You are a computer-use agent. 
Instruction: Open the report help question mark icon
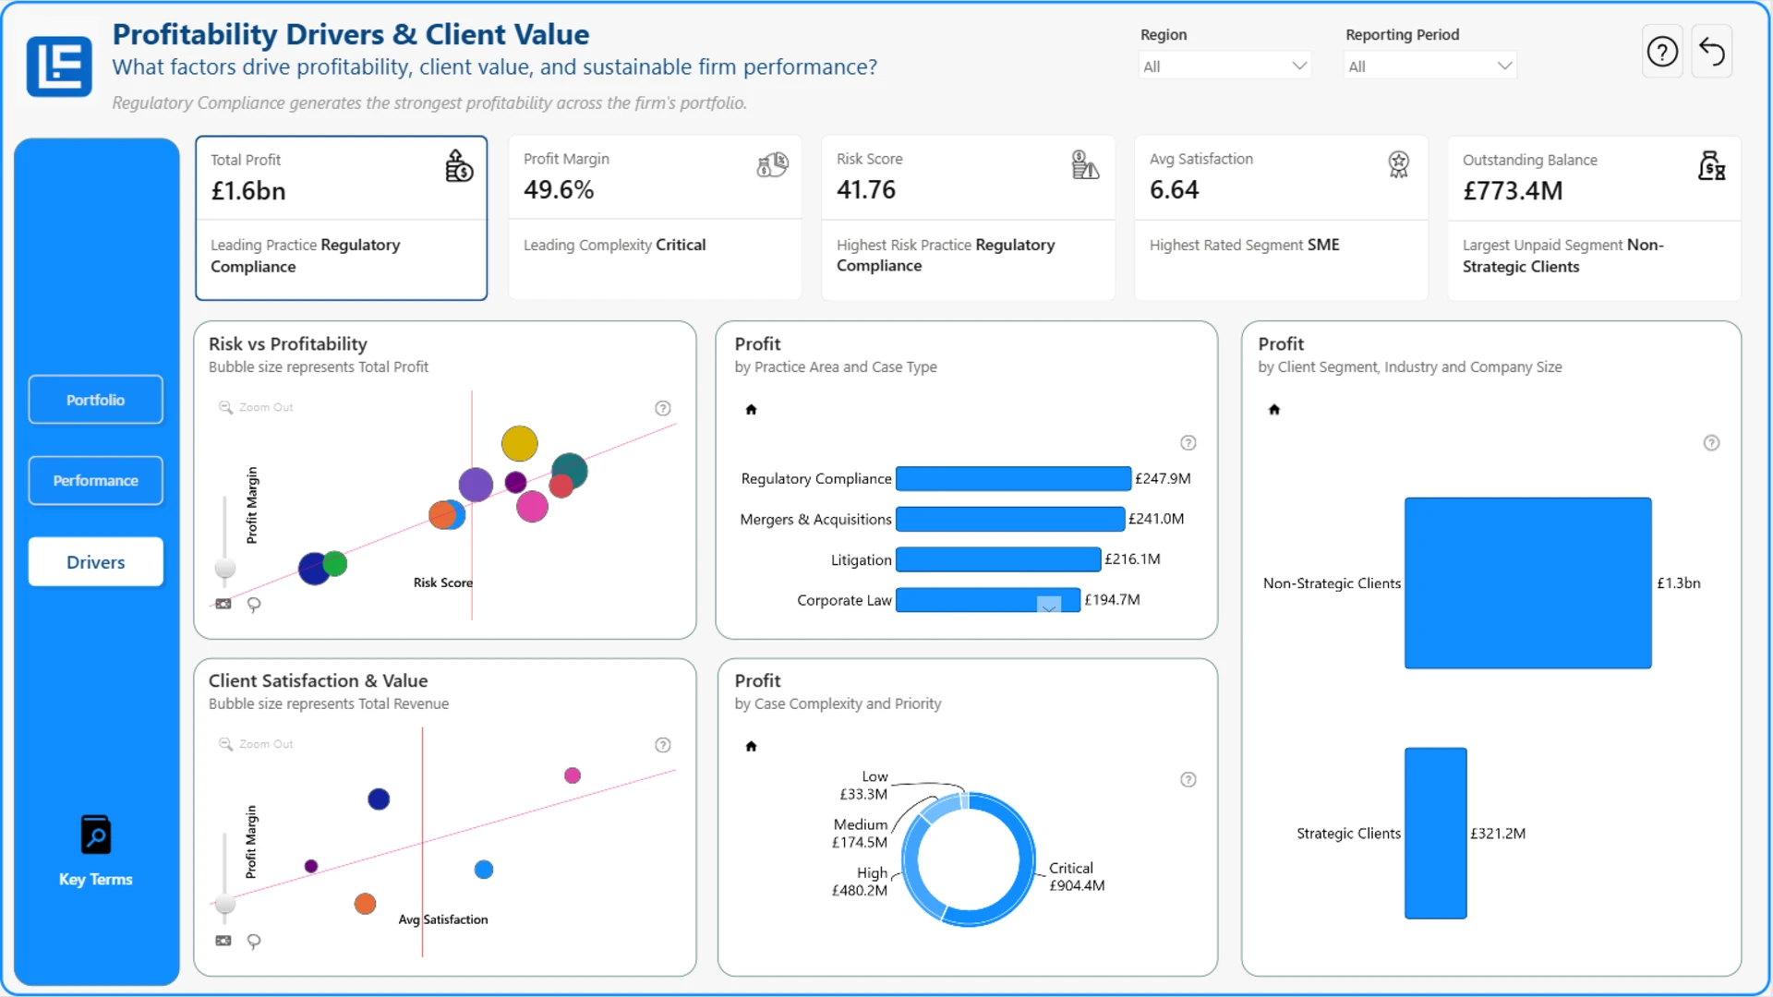coord(1662,52)
